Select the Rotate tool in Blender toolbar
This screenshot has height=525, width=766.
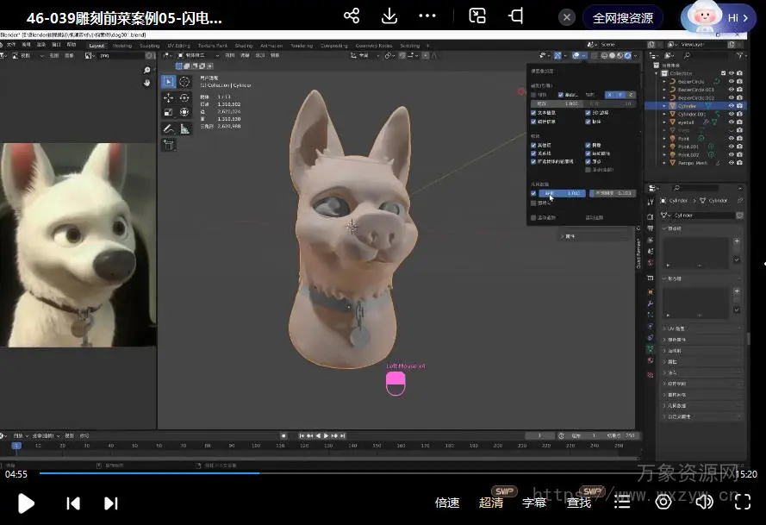point(184,97)
